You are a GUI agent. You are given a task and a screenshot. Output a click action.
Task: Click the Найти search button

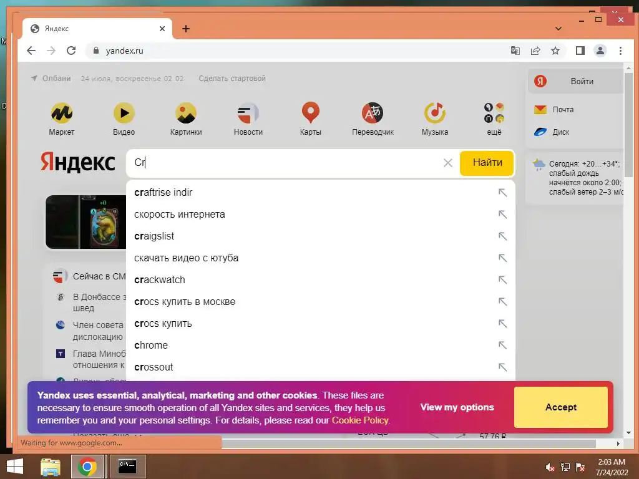[x=487, y=163]
